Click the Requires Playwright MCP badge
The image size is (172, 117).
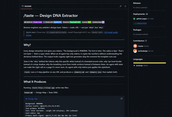pos(72,22)
